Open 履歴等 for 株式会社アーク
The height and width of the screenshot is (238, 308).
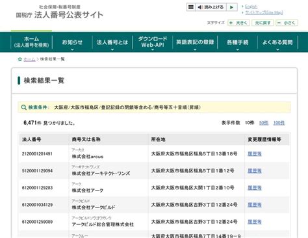point(255,188)
